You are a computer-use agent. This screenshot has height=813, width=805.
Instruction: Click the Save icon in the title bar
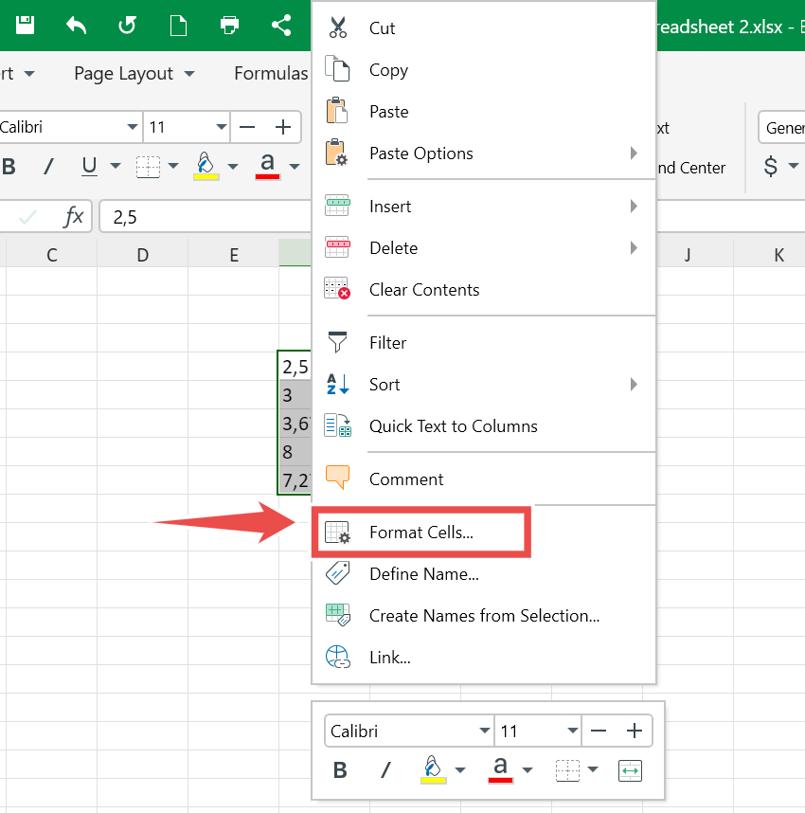(x=25, y=25)
